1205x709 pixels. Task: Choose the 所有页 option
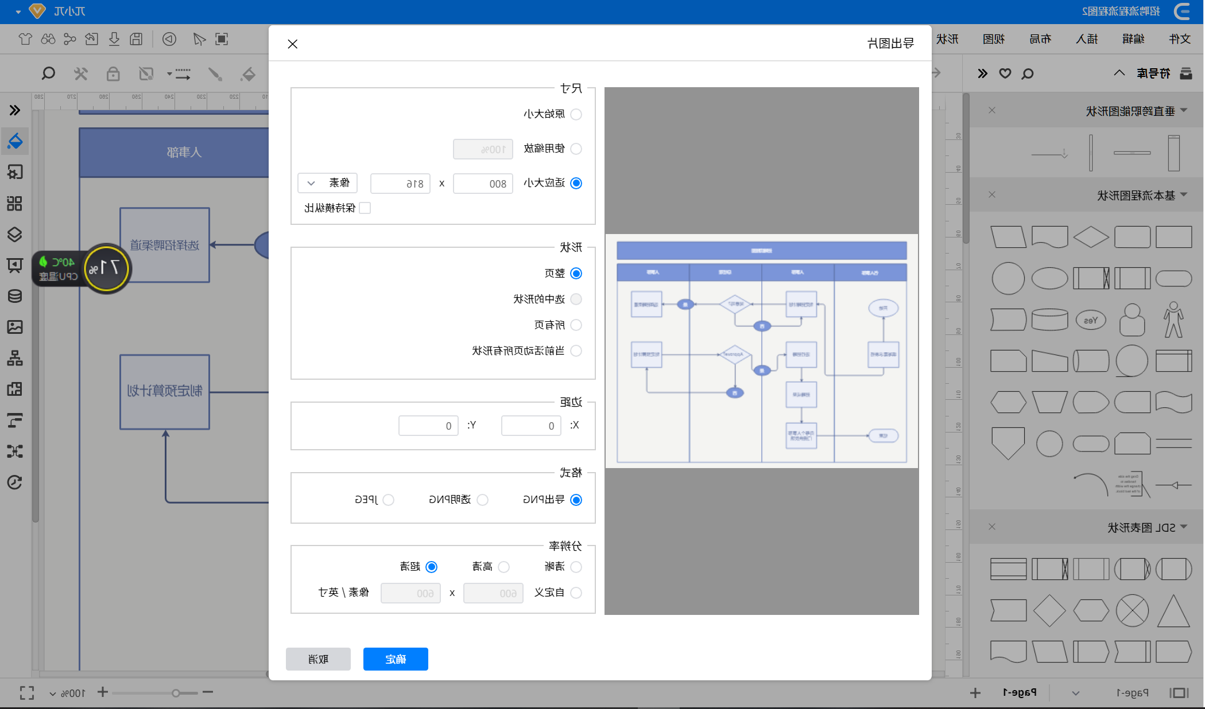pos(576,325)
